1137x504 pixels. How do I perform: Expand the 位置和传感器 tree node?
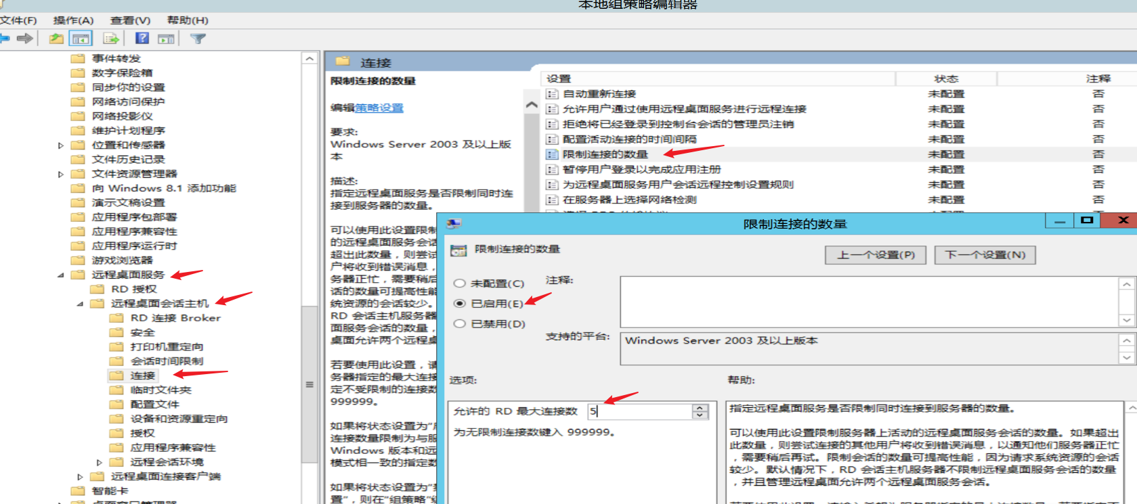tap(61, 145)
